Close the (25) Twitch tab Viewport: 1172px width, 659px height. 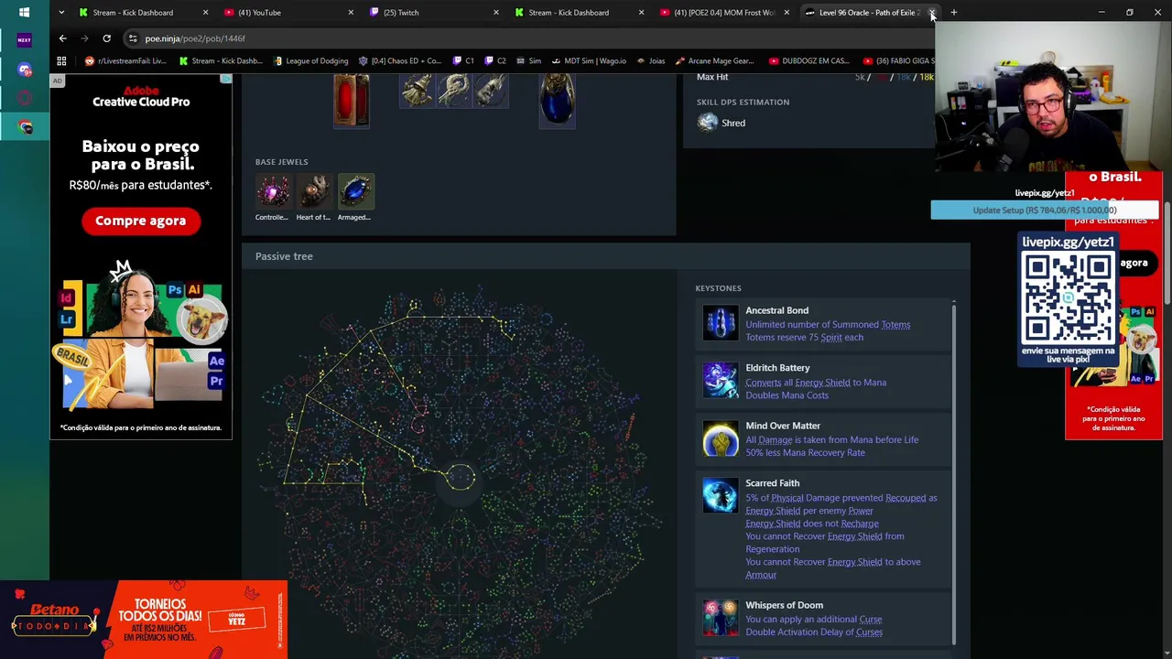click(x=496, y=13)
